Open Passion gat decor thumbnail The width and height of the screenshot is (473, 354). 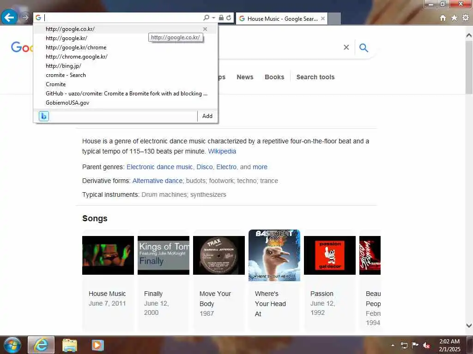(330, 255)
